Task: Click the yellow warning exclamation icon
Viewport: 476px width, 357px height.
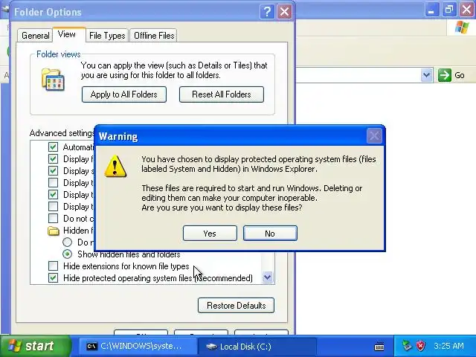Action: (115, 167)
